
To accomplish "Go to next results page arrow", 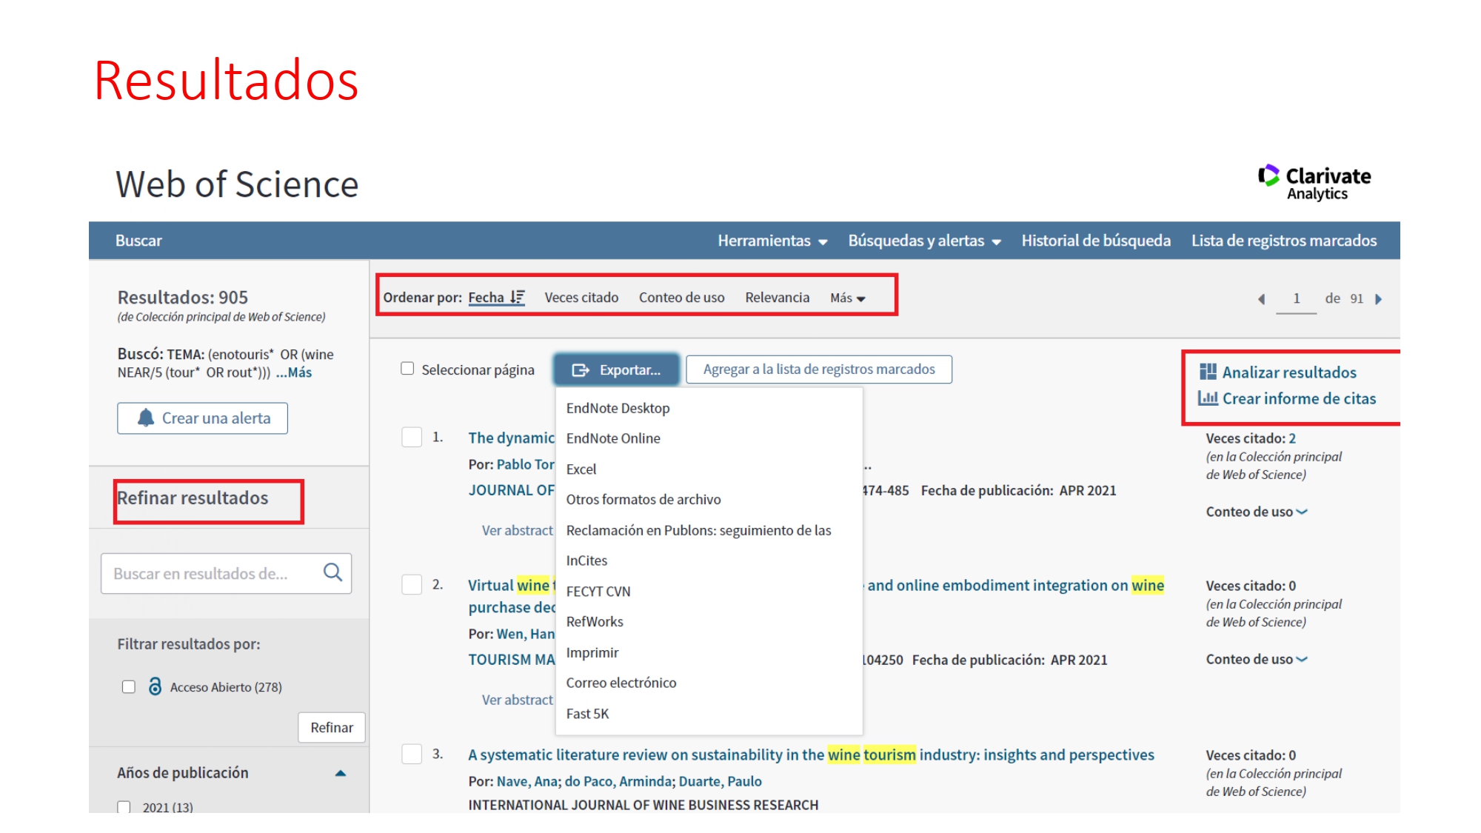I will click(x=1378, y=299).
